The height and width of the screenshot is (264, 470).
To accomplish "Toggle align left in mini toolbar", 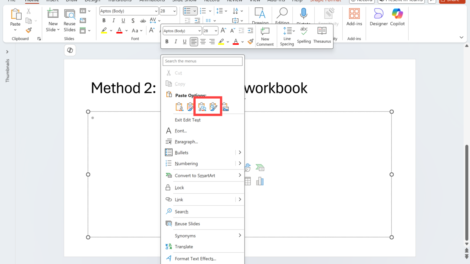I will pyautogui.click(x=194, y=42).
